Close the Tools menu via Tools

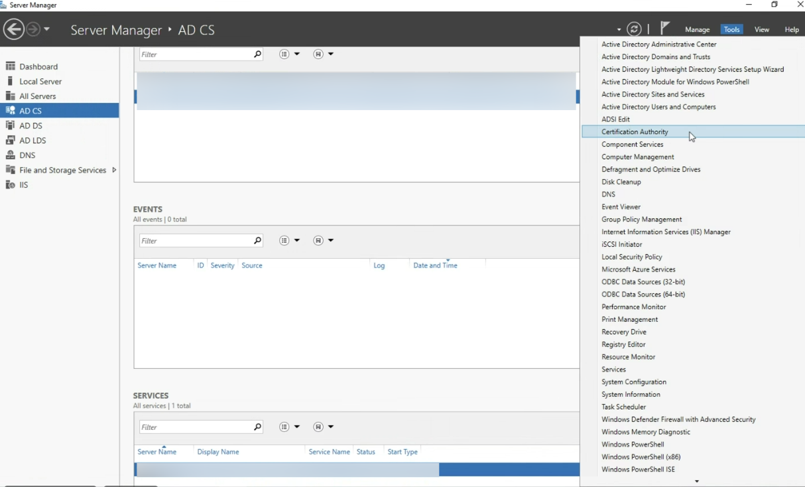(731, 29)
